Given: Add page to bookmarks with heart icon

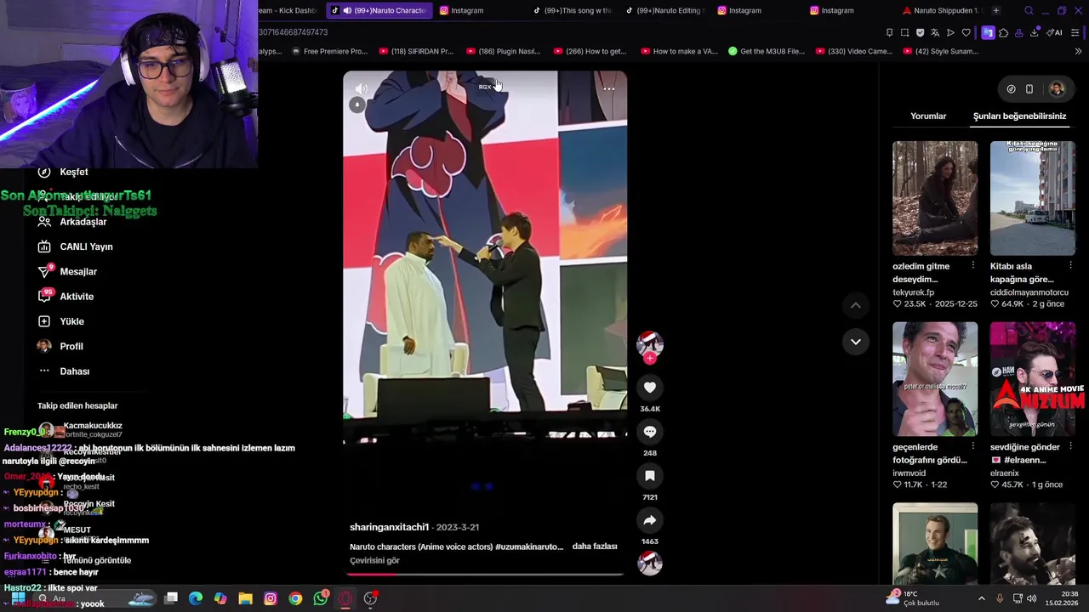Looking at the screenshot, I should pyautogui.click(x=966, y=32).
